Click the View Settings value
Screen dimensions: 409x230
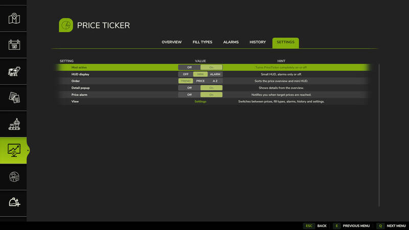(200, 101)
